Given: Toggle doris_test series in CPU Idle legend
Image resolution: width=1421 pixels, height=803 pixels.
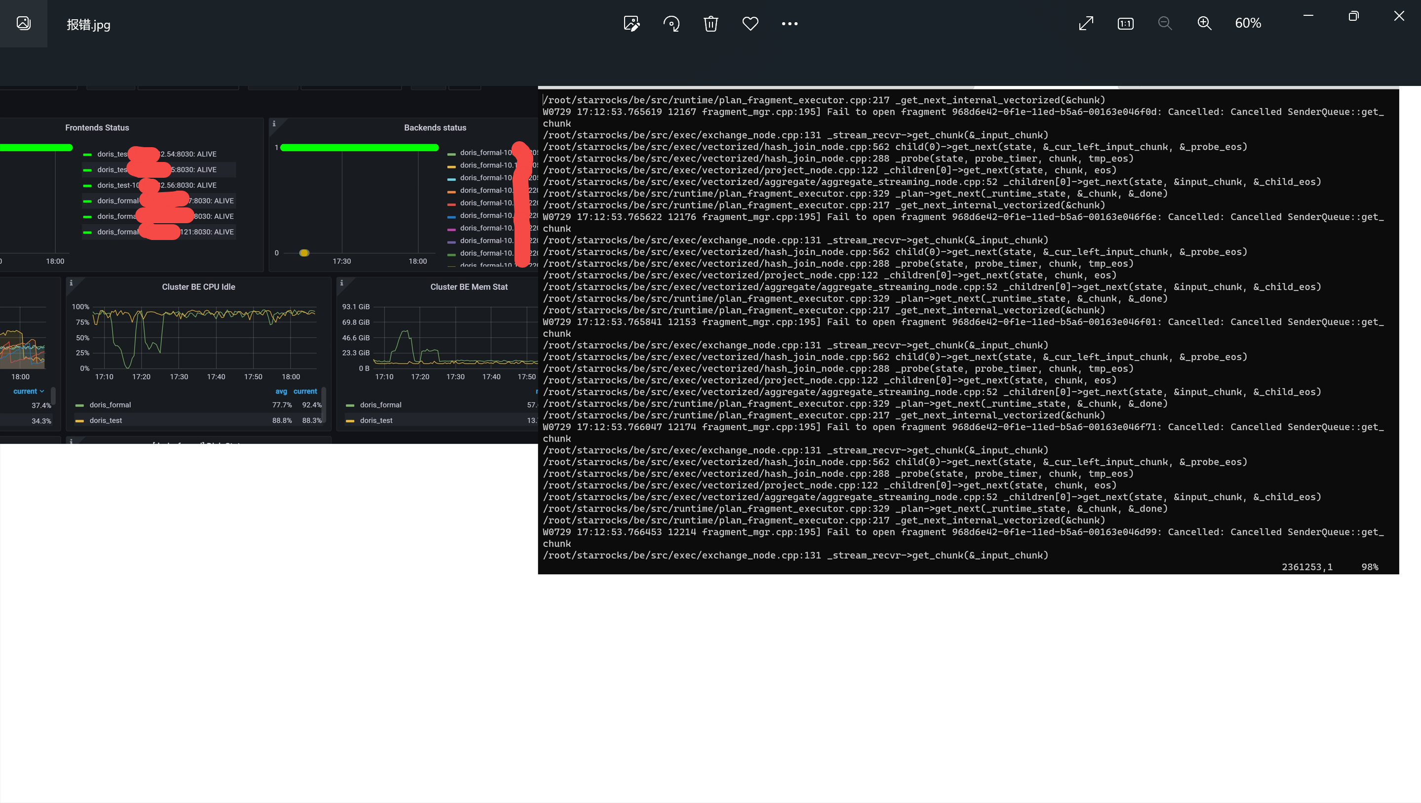Looking at the screenshot, I should click(105, 420).
